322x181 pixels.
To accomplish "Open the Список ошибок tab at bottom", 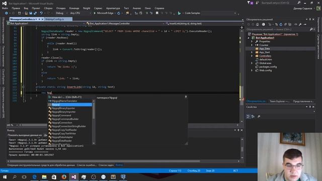I will [87, 165].
